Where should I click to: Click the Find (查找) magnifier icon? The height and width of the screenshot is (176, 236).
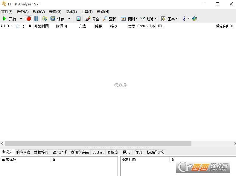[105, 19]
